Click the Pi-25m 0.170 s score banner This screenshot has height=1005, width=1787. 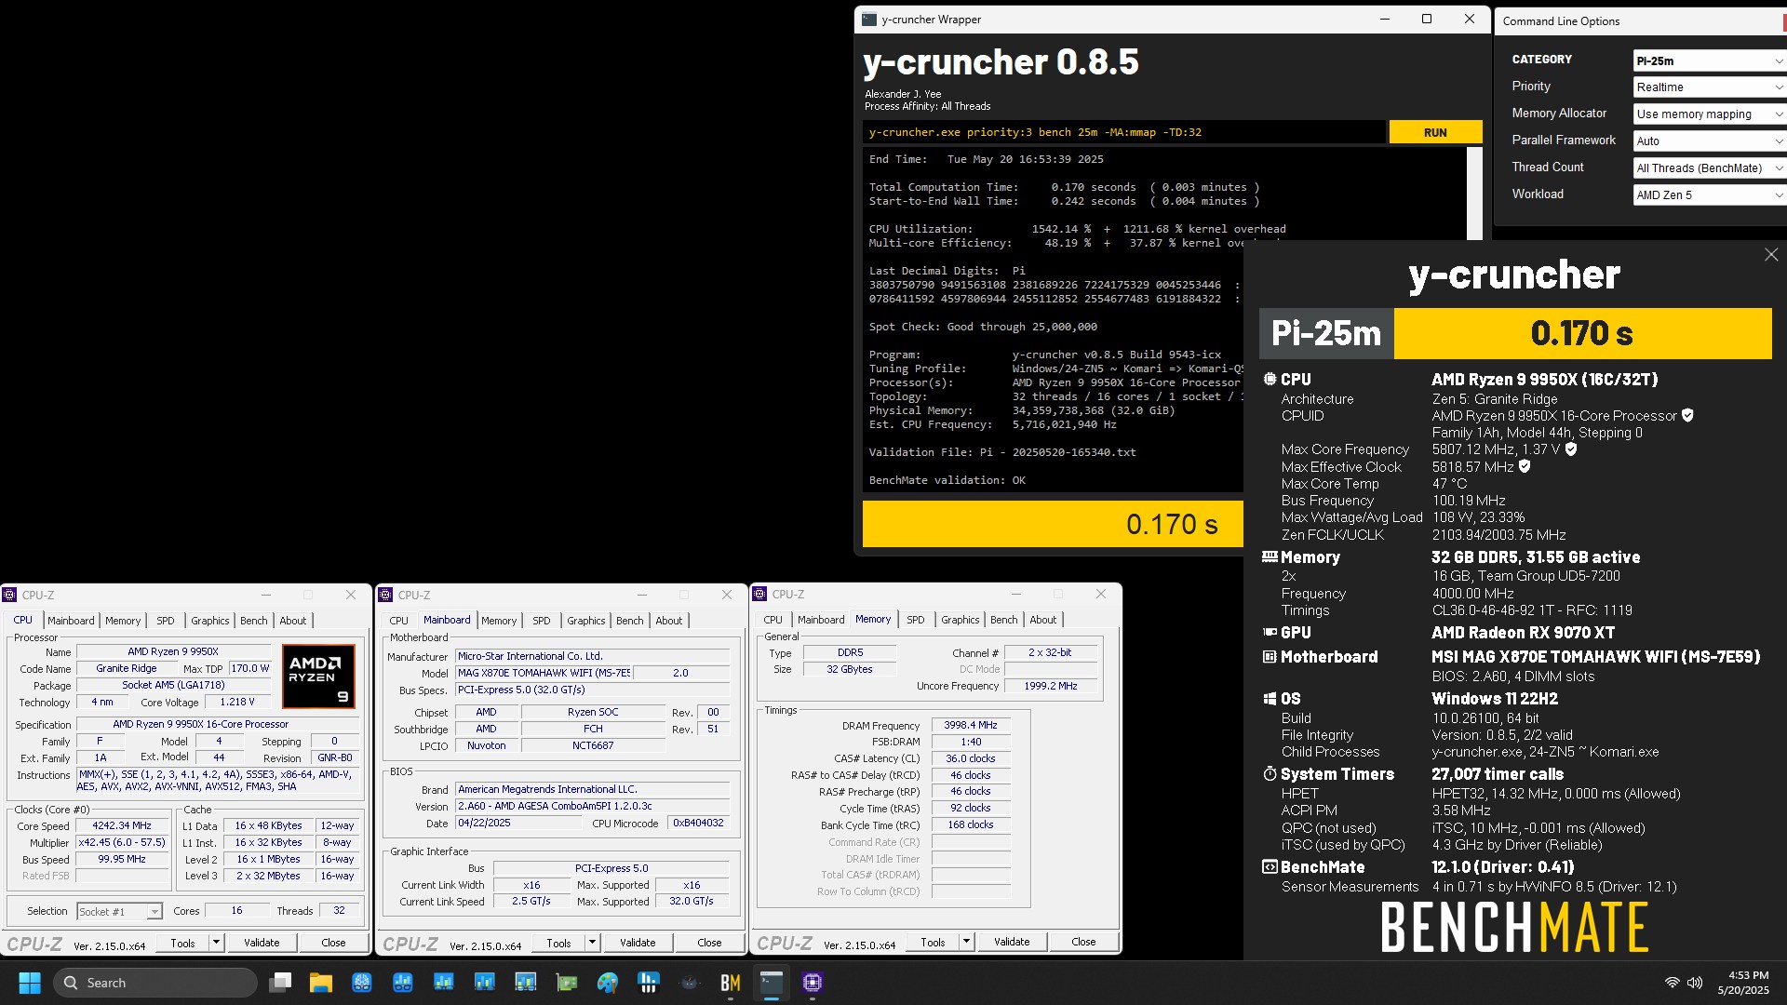tap(1515, 333)
